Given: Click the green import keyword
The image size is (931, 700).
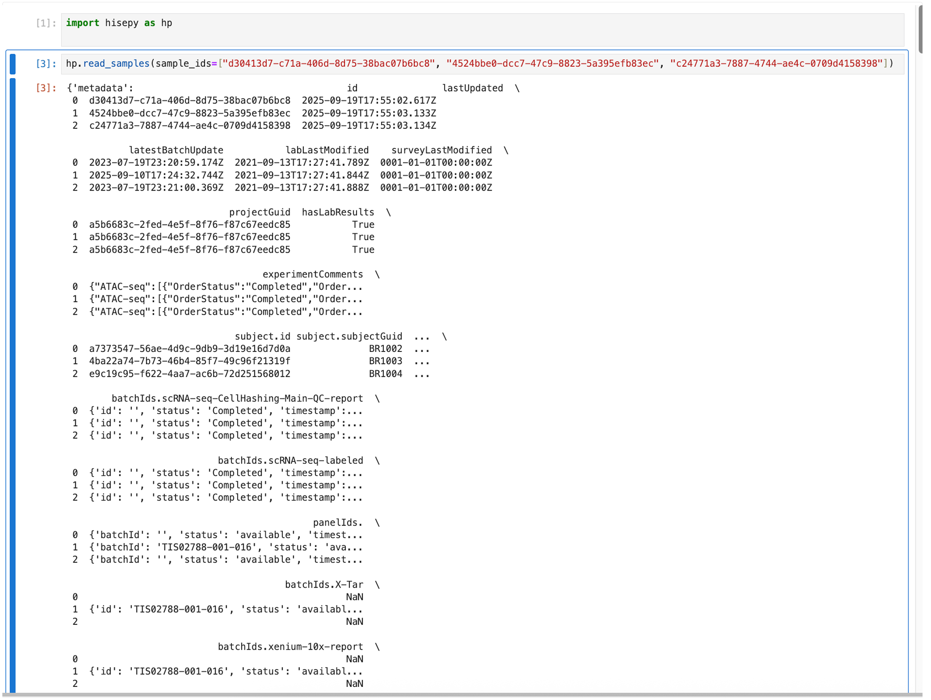Looking at the screenshot, I should click(83, 23).
